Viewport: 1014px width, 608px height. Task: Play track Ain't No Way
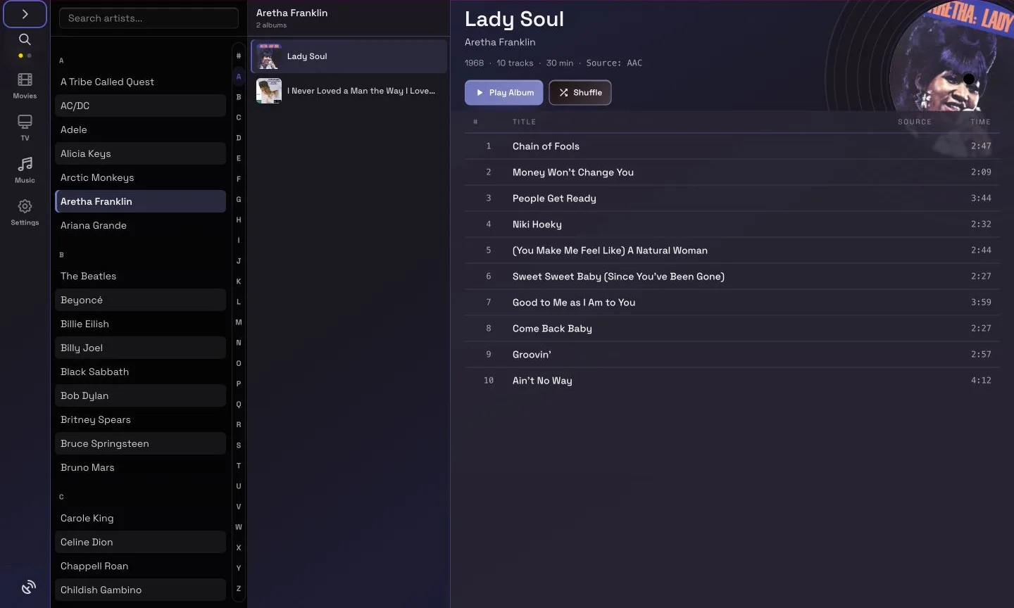coord(732,381)
